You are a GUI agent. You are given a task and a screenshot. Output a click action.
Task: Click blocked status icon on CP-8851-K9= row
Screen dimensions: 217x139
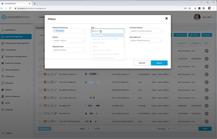(45, 105)
